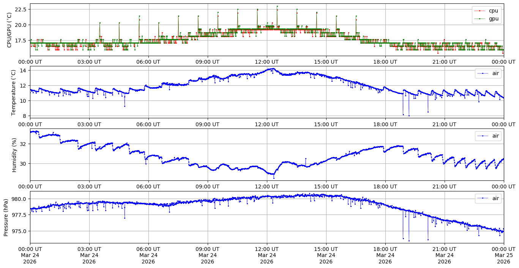519x268 pixels.
Task: Click the 980.0 tick on the Pressure axis
Action: coord(19,199)
